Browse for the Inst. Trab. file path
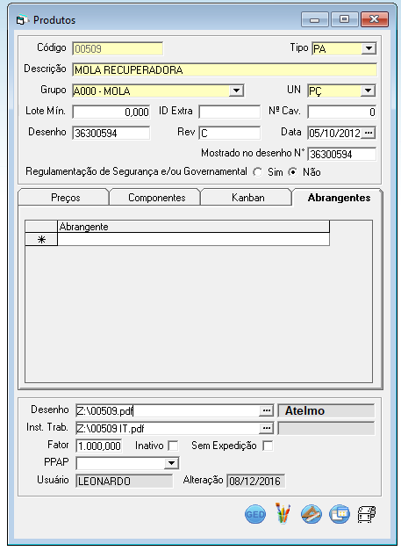This screenshot has width=401, height=551. tap(266, 428)
